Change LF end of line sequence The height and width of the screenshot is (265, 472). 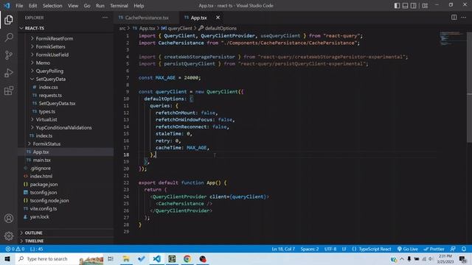344,249
